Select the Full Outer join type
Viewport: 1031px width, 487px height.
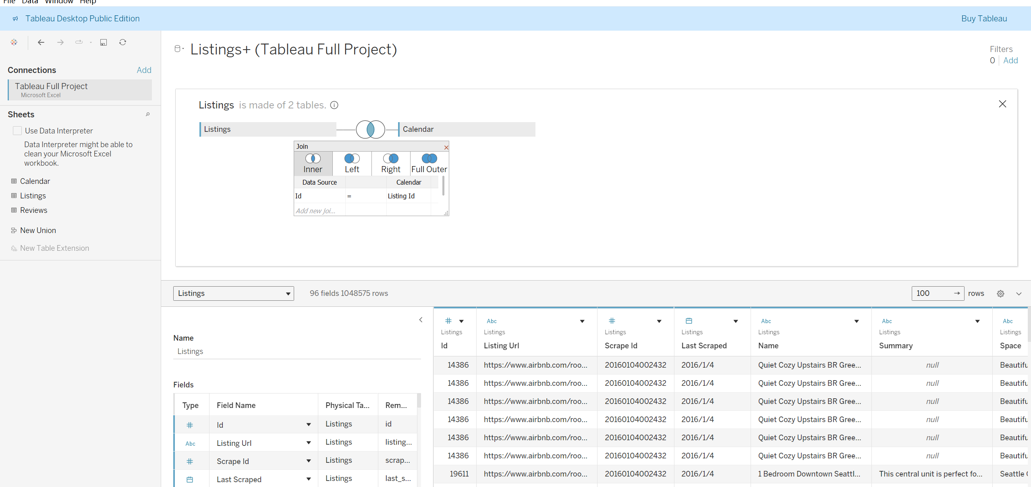429,163
